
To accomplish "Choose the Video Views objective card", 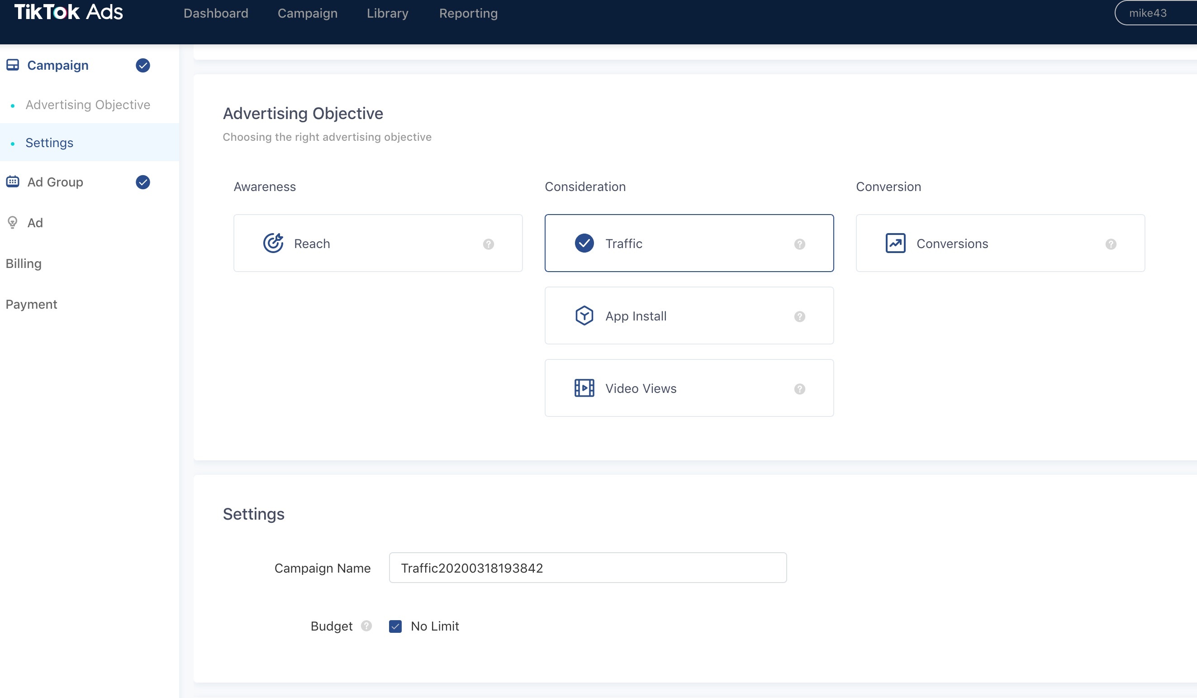I will pyautogui.click(x=689, y=388).
